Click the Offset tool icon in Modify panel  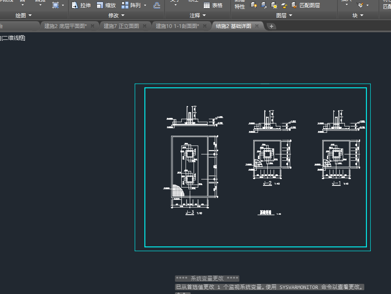tap(157, 5)
